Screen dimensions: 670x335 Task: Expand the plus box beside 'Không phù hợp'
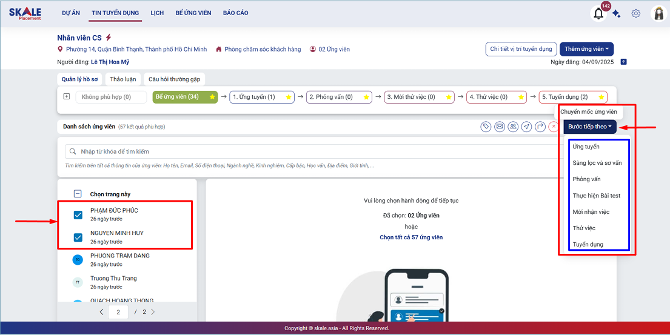click(67, 96)
